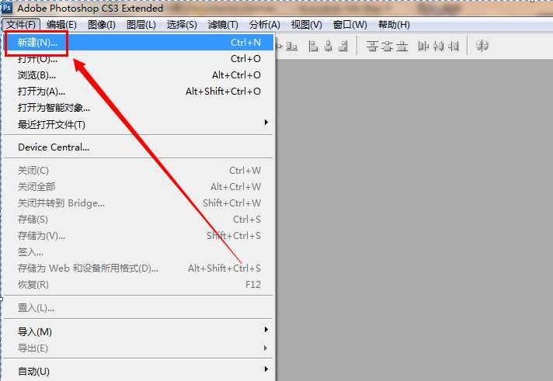
Task: Choose 新建(N)... to create a document
Action: click(x=139, y=43)
